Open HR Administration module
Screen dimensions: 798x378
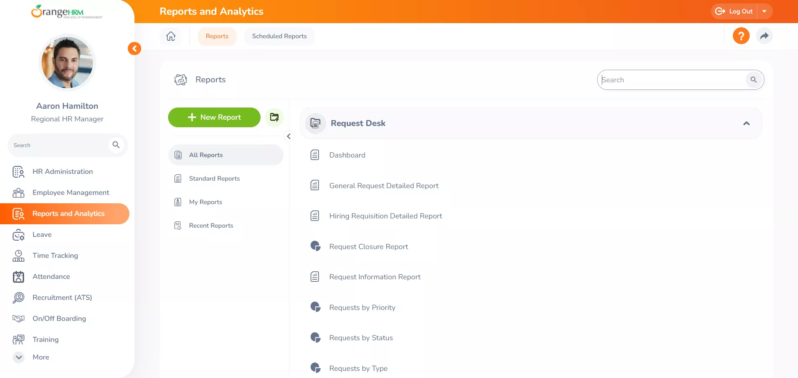point(63,171)
